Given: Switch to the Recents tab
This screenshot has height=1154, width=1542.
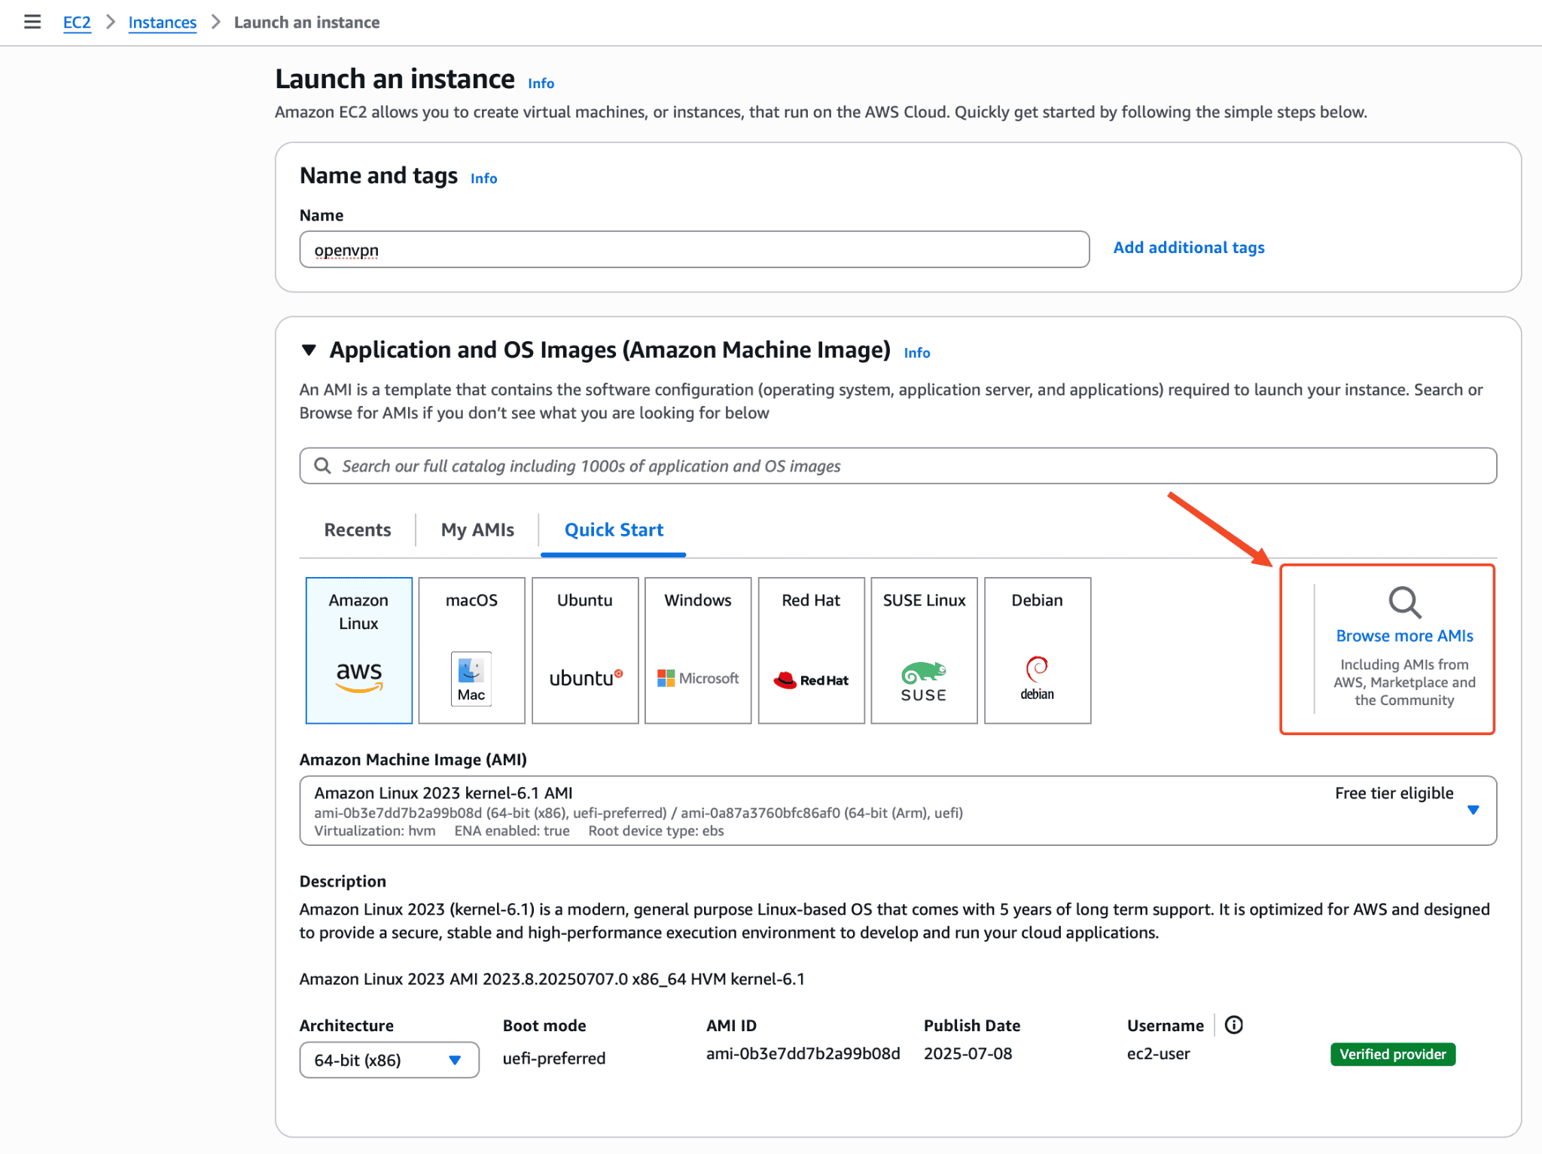Looking at the screenshot, I should point(358,530).
